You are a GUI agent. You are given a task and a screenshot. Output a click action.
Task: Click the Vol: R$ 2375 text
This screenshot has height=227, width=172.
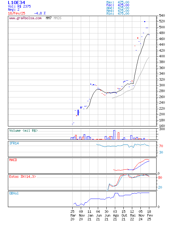[20, 6]
